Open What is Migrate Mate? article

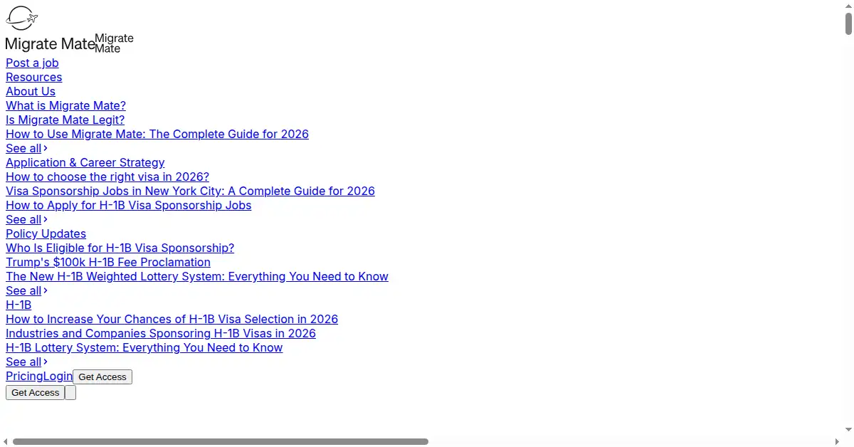65,105
